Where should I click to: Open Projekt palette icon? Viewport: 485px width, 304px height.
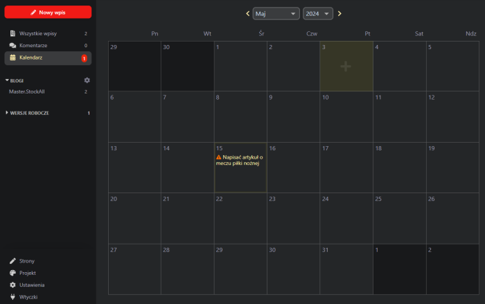(12, 273)
